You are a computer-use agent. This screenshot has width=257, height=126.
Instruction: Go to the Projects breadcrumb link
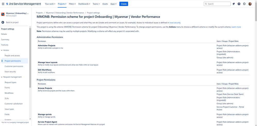click(x=39, y=13)
